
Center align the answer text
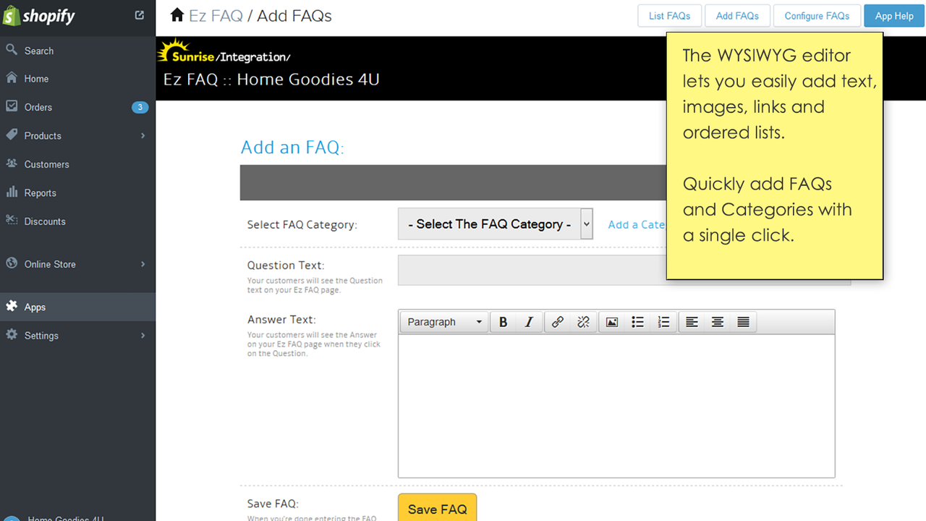pyautogui.click(x=717, y=321)
